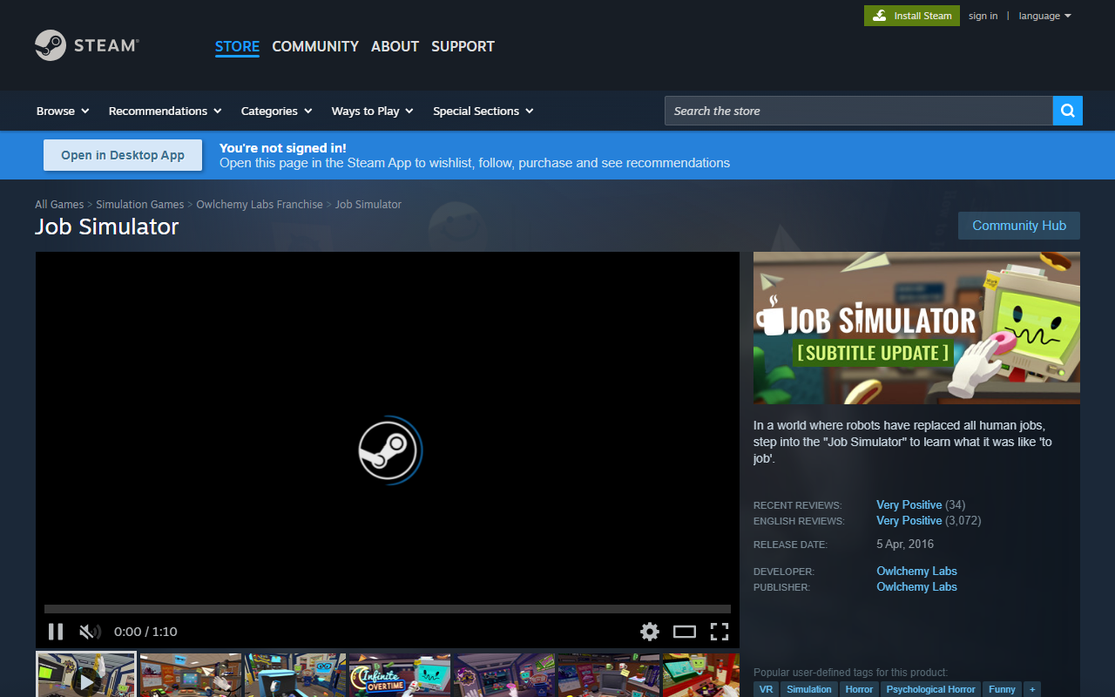Open Owlchemy Labs Franchise breadcrumb
The image size is (1115, 697).
[260, 204]
